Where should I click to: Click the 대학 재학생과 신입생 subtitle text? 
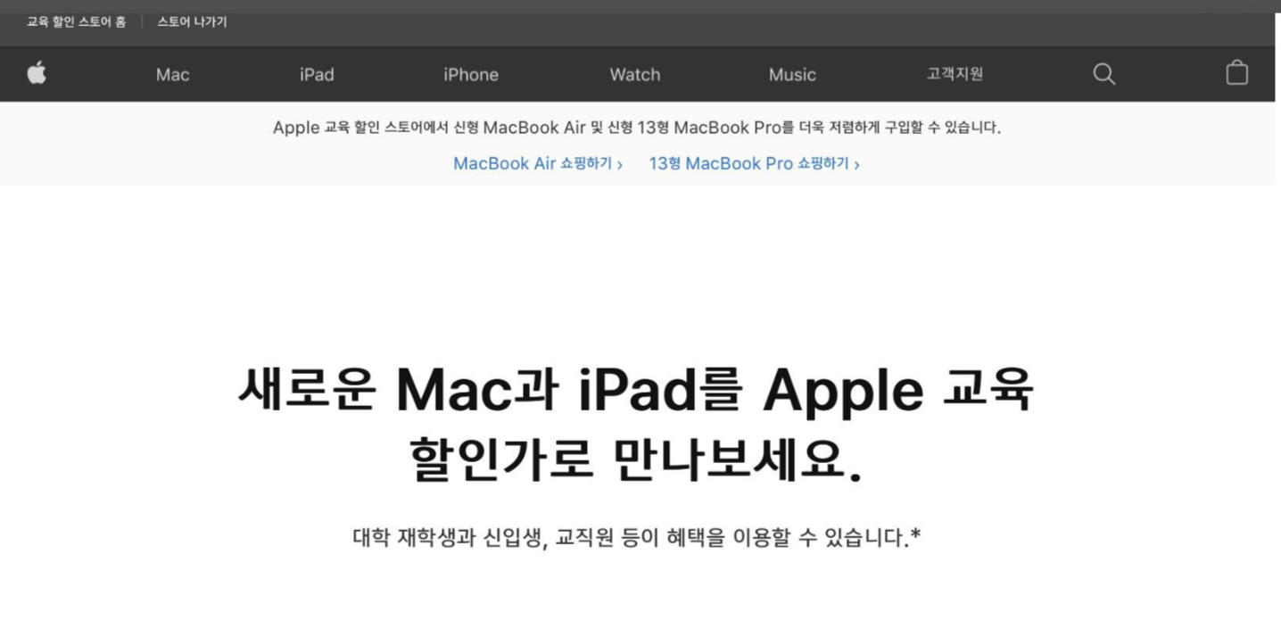636,538
